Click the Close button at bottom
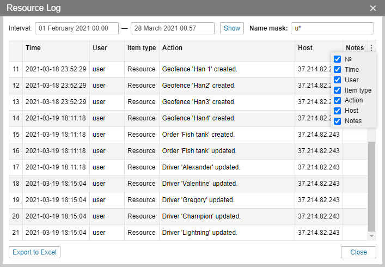The image size is (385, 267). coord(358,252)
